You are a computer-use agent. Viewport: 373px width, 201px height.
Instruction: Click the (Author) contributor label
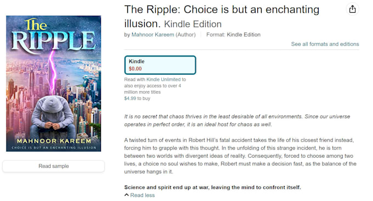(185, 35)
